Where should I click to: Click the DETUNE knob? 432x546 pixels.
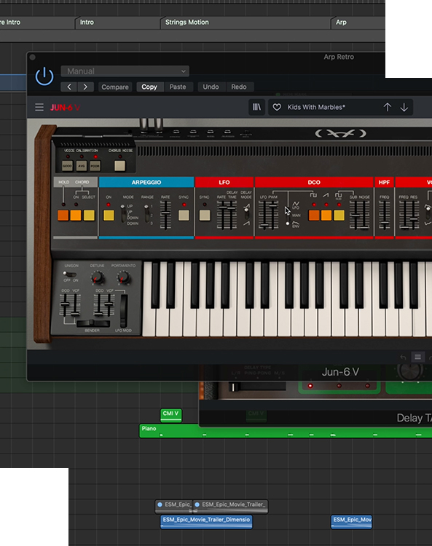click(97, 277)
